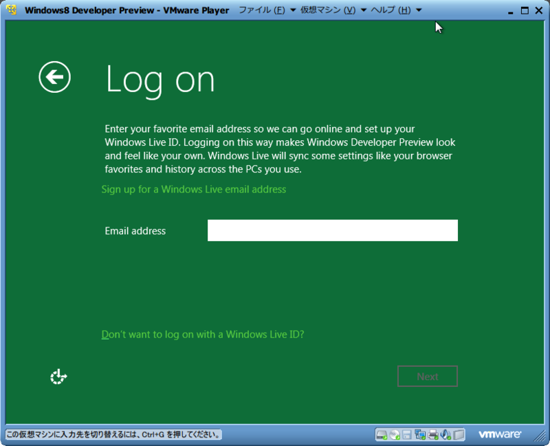Viewport: 550px width, 446px height.
Task: Click the Ctrl+G status bar hint text
Action: [113, 435]
